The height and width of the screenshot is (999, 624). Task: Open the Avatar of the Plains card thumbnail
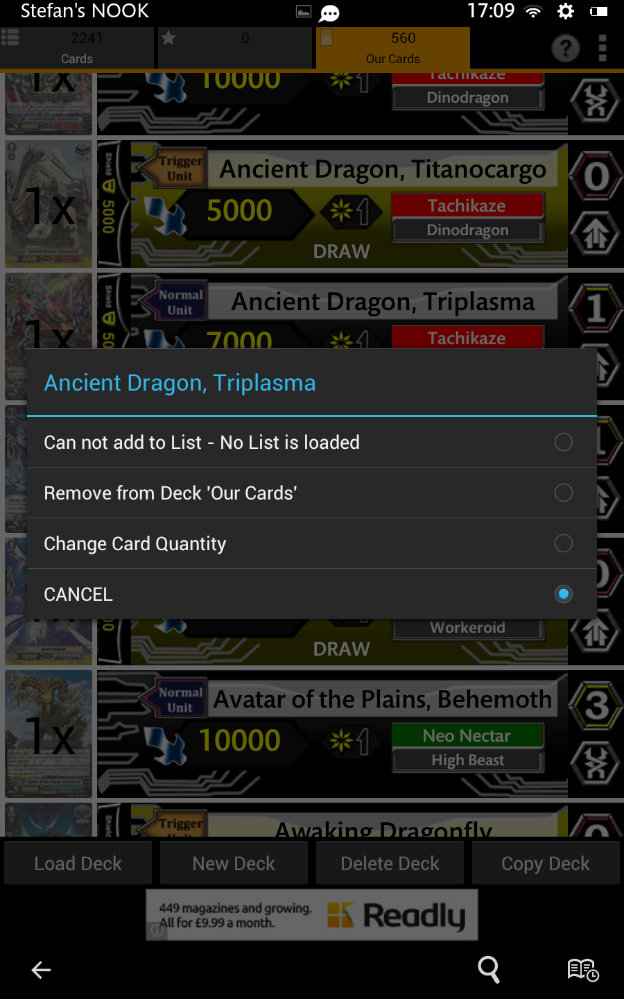coord(49,733)
